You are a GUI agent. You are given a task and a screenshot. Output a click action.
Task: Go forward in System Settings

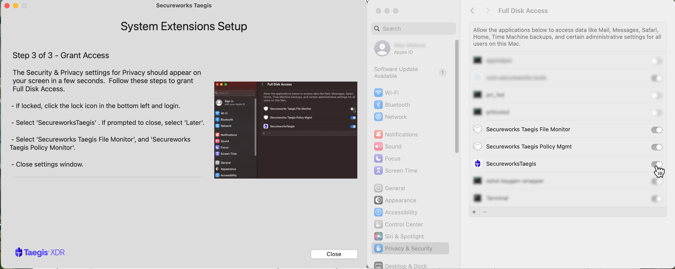[487, 11]
